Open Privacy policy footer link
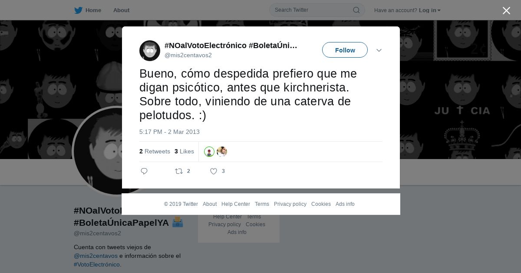The image size is (521, 273). coord(290,204)
